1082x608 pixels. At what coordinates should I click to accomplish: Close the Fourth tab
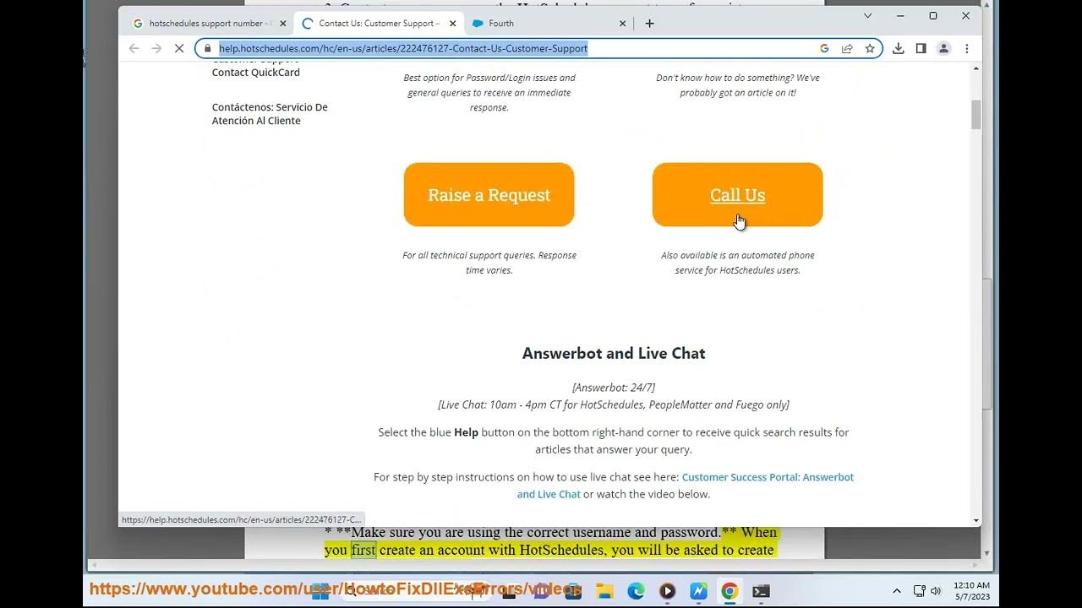pos(623,24)
